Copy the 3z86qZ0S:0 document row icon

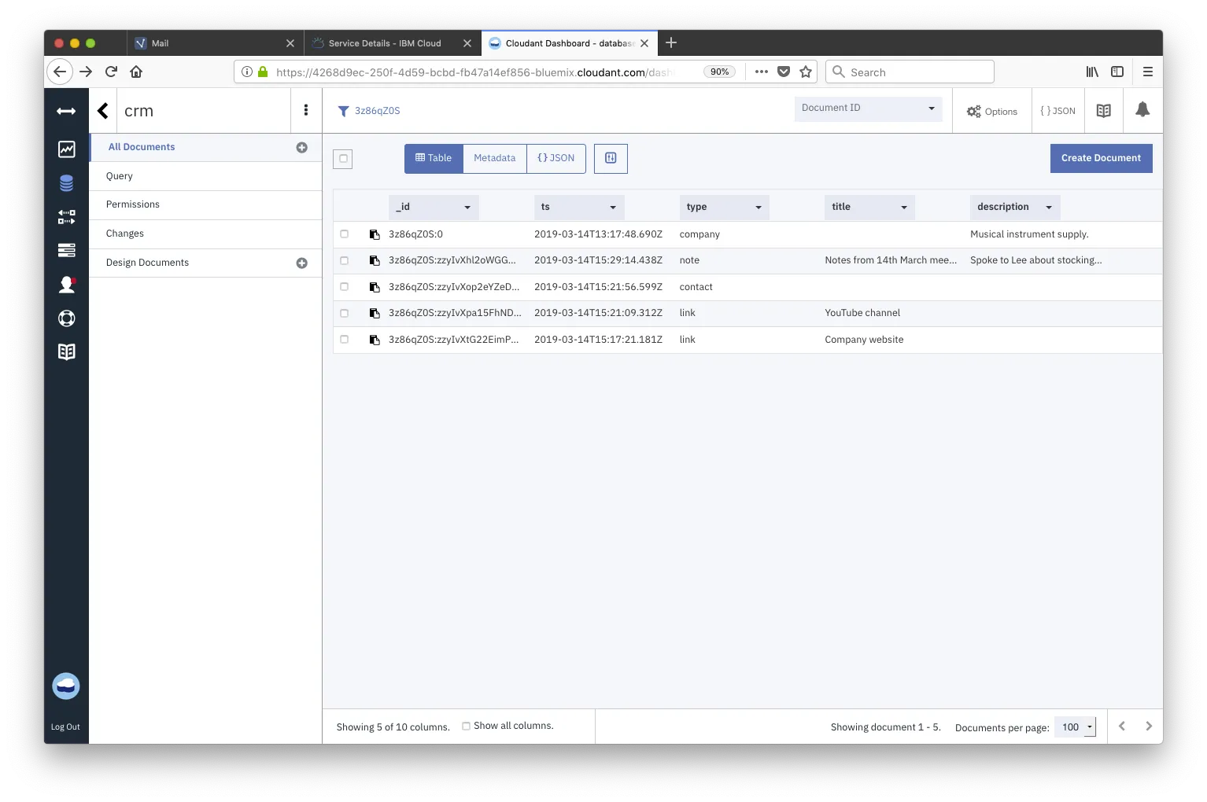[375, 234]
